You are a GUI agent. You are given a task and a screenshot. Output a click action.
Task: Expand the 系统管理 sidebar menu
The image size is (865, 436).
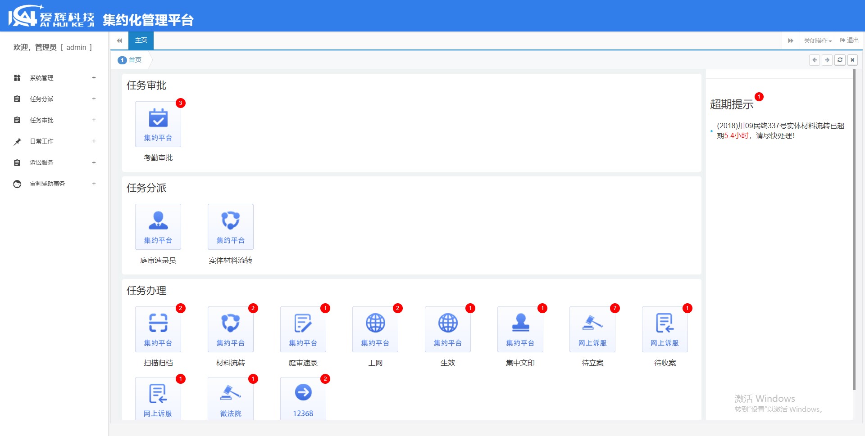(54, 78)
